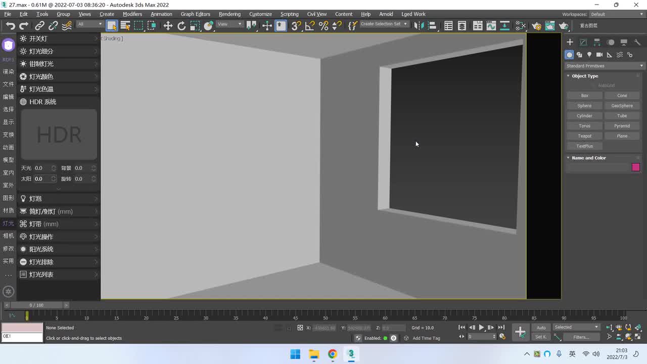Click the Undo arrow in the toolbar
Screen dimensions: 647x364
point(10,26)
